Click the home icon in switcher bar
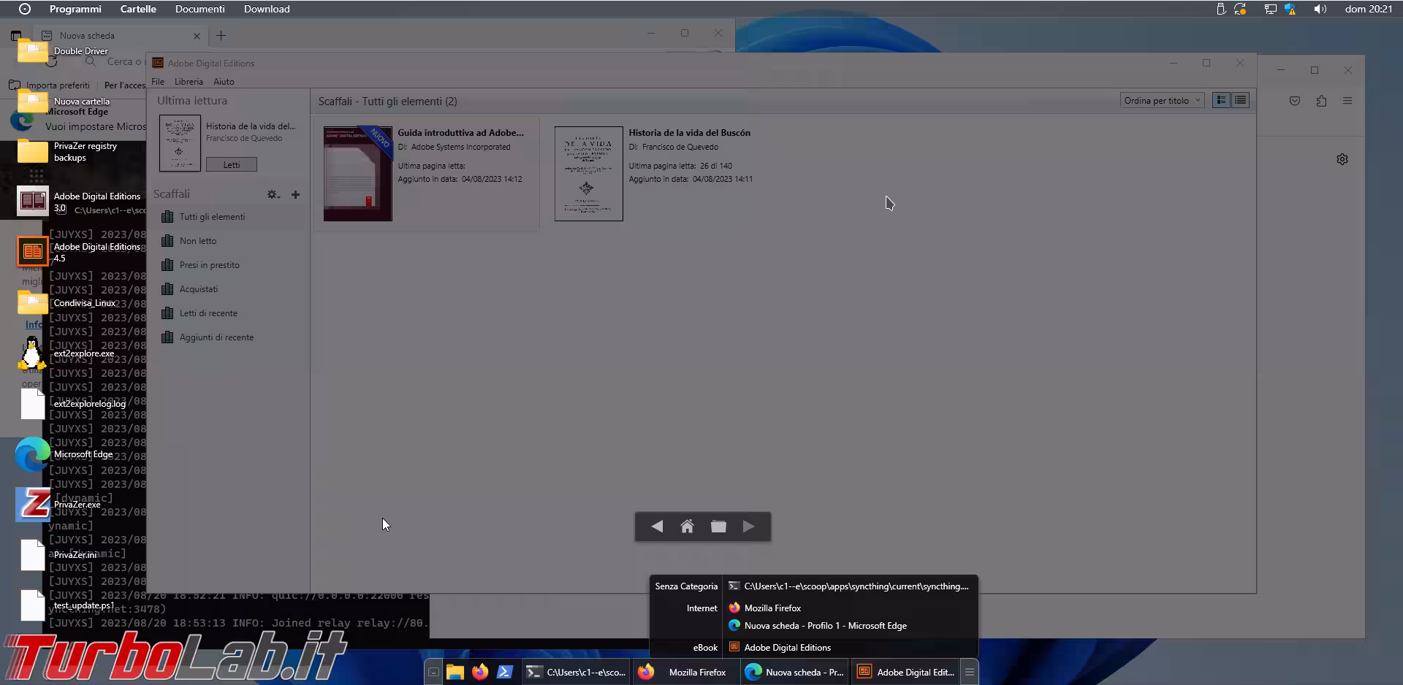The image size is (1403, 685). (687, 527)
